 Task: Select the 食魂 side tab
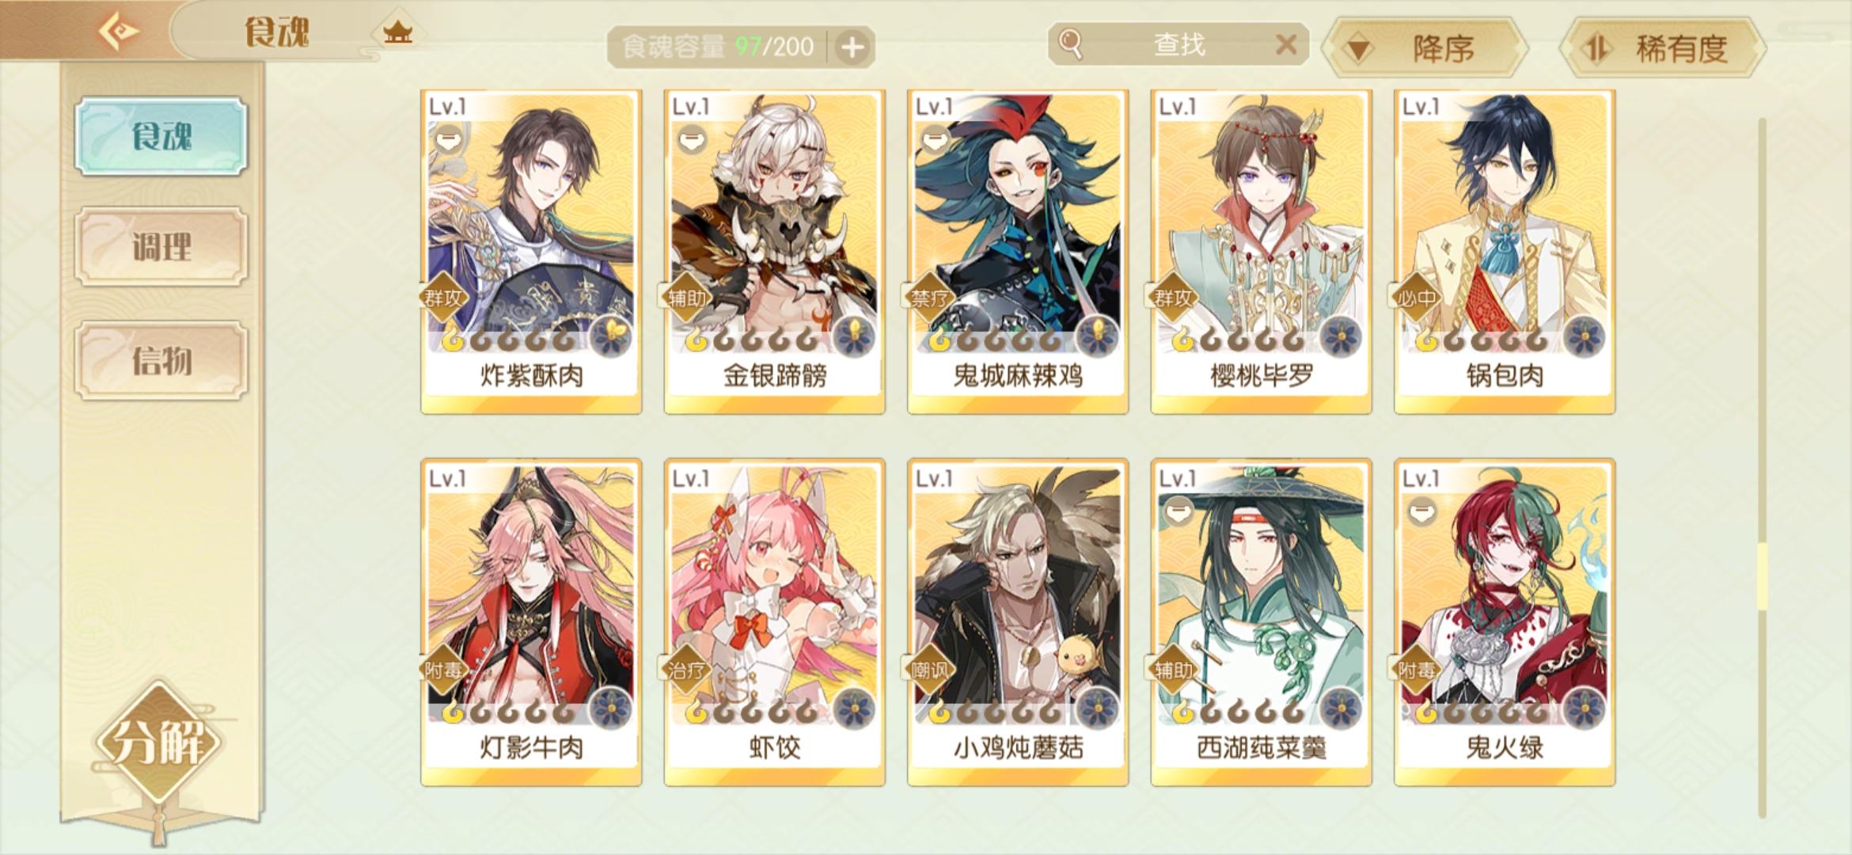pyautogui.click(x=161, y=136)
